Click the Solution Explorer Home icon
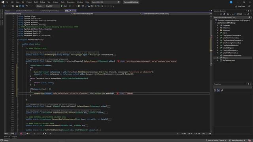253x142 pixels. tap(221, 14)
